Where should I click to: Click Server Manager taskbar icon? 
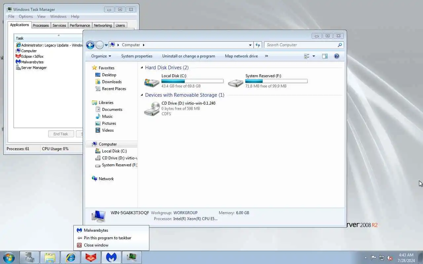[29, 257]
